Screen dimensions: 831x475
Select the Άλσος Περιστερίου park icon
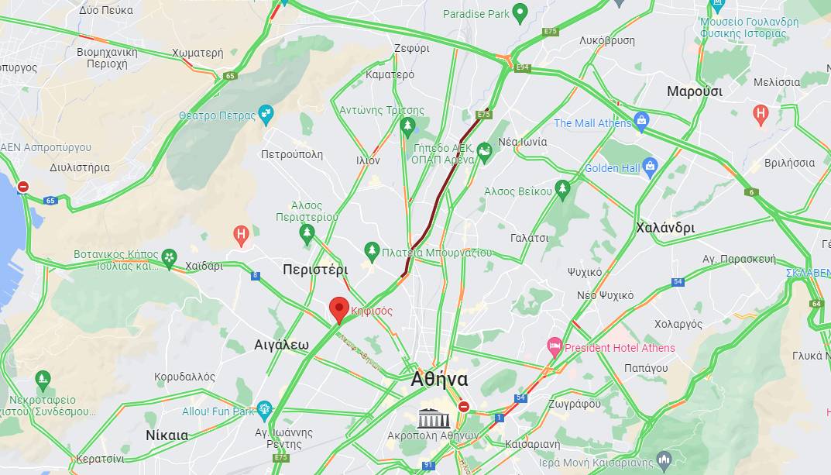[x=307, y=234]
